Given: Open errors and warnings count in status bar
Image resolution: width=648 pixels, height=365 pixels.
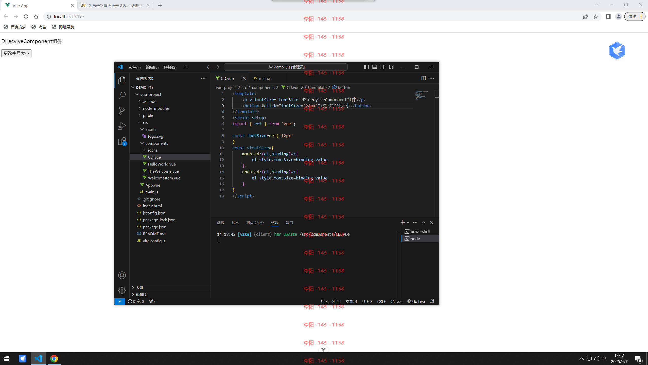Looking at the screenshot, I should click(x=136, y=301).
